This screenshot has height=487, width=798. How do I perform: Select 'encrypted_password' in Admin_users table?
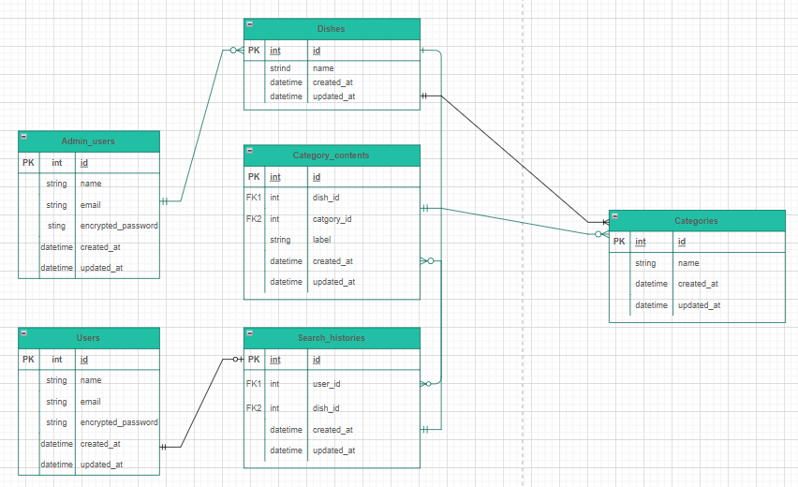(x=119, y=226)
